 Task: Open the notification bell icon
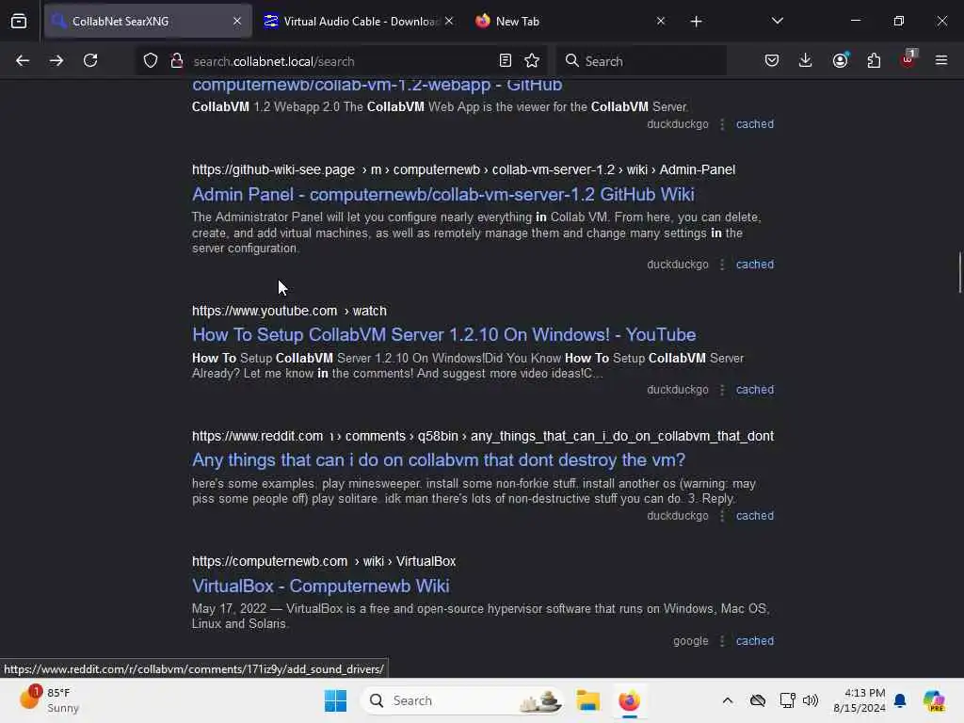point(900,700)
